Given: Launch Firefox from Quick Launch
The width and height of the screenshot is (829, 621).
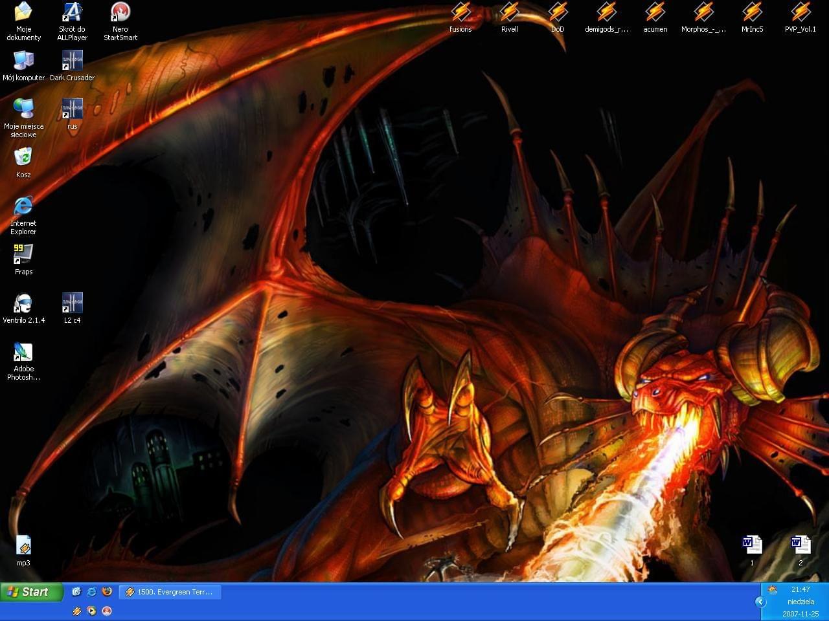Looking at the screenshot, I should [x=108, y=592].
